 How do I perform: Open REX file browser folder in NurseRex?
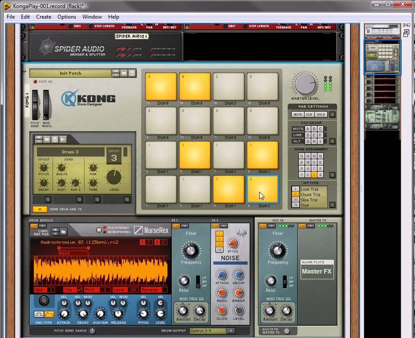click(64, 232)
